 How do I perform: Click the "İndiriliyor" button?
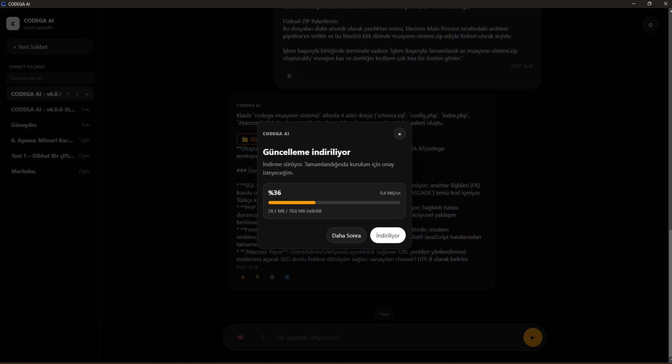[388, 235]
